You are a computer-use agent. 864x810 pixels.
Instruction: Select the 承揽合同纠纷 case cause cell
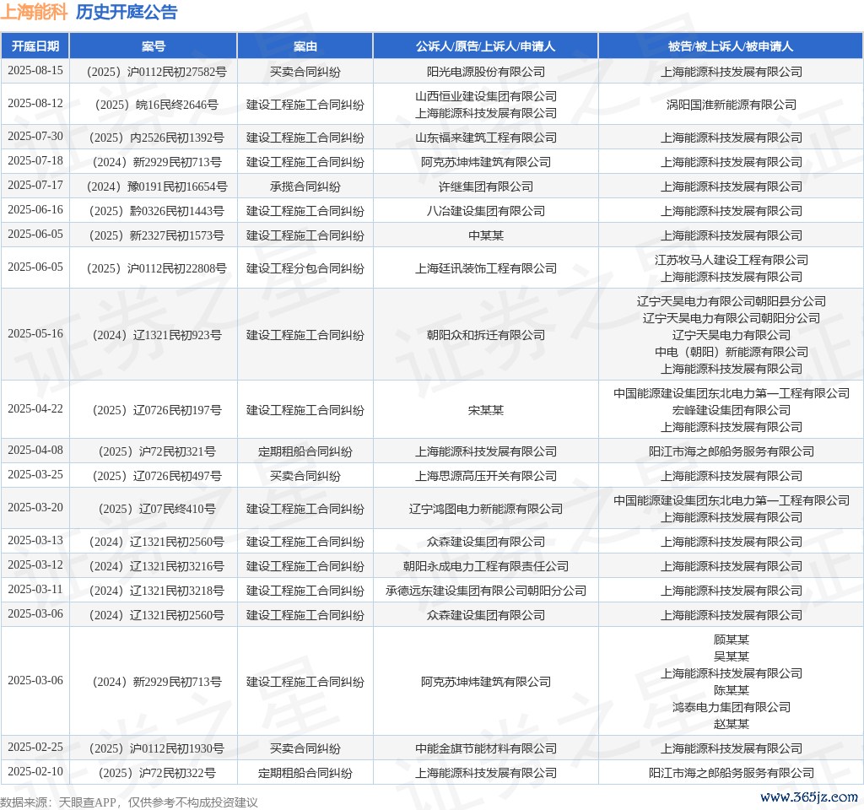tap(305, 186)
